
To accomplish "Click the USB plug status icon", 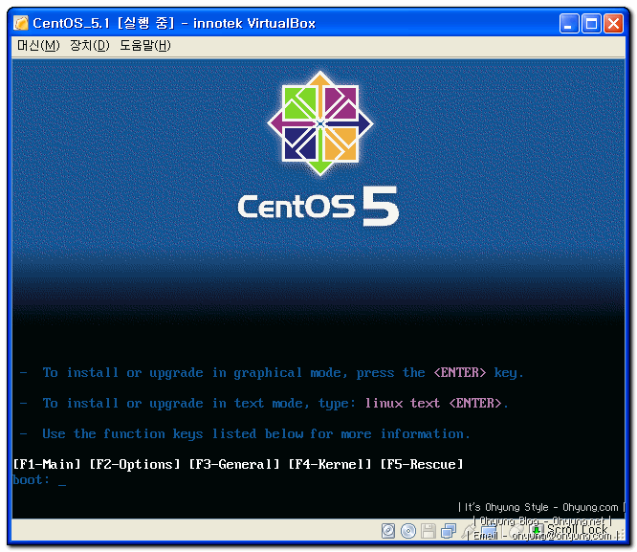I will [469, 531].
